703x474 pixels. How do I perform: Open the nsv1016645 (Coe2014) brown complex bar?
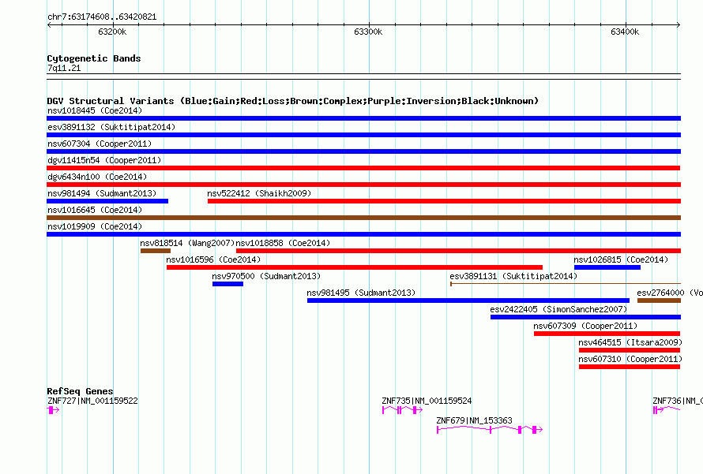(363, 218)
